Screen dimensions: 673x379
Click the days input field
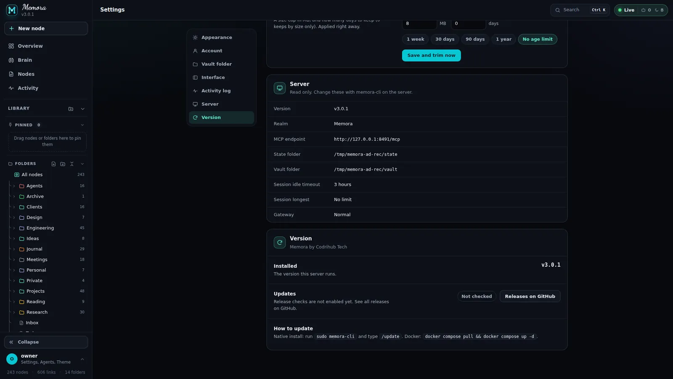click(x=468, y=24)
